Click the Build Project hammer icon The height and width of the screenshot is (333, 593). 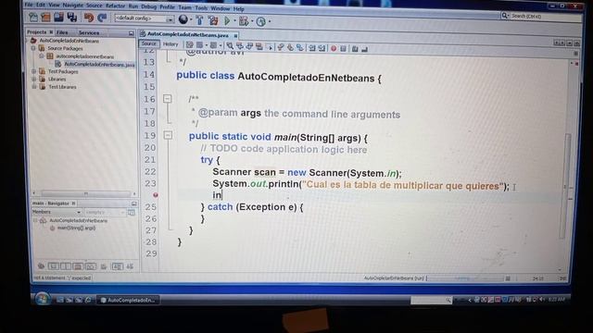(200, 20)
